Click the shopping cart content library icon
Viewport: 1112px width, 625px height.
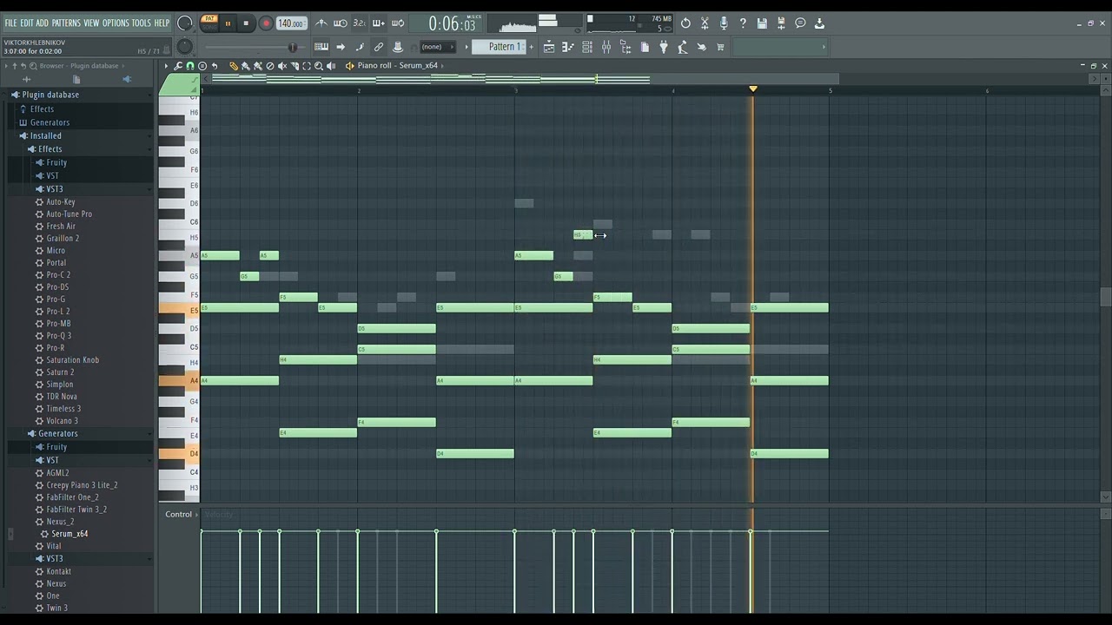point(720,47)
